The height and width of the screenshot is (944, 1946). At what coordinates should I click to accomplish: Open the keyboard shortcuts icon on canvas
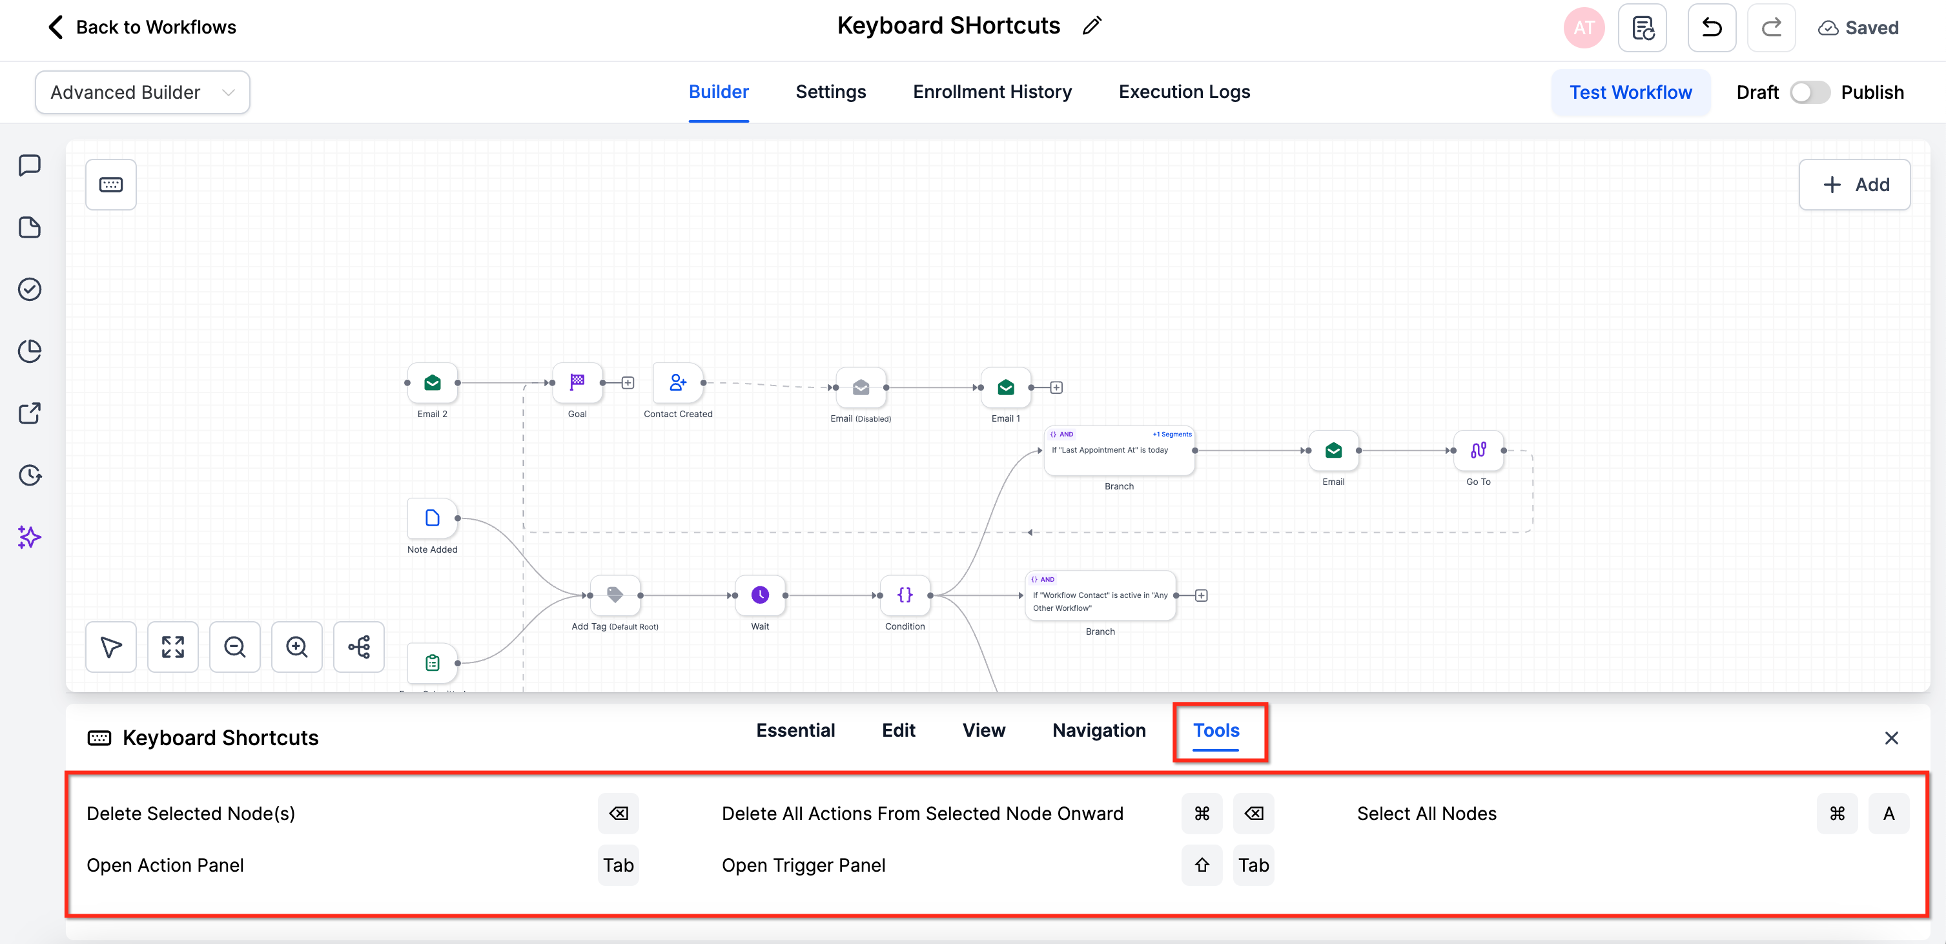click(110, 184)
